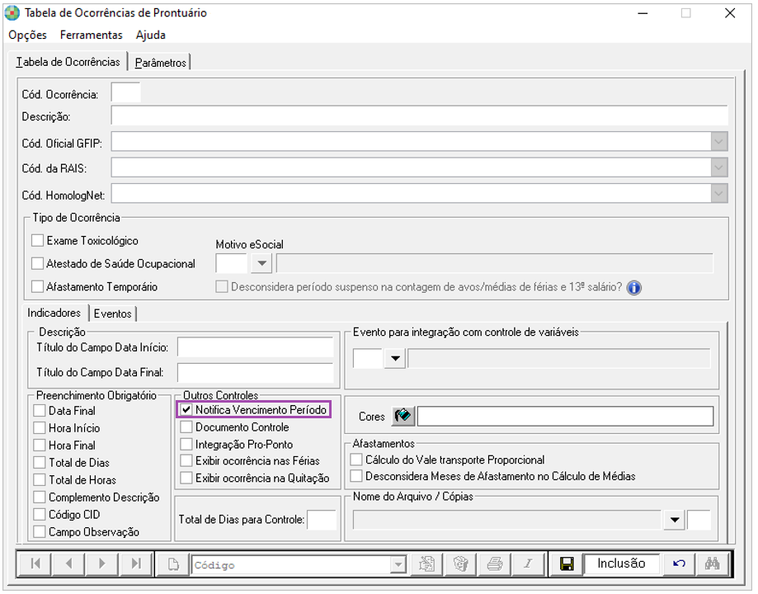Switch to the Parâmetros tab
758x594 pixels.
click(160, 63)
